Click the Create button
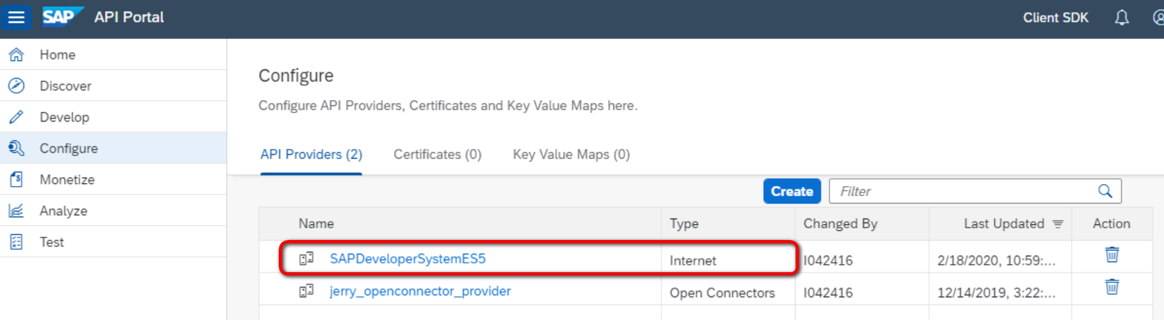The height and width of the screenshot is (320, 1164). tap(792, 191)
